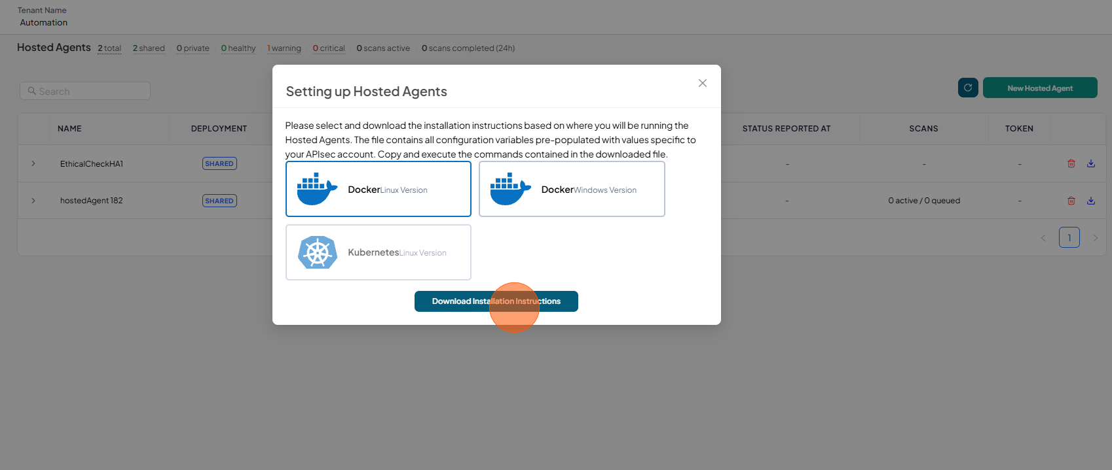Screen dimensions: 1112x470
Task: Click the '1 warning' status filter
Action: coord(284,48)
